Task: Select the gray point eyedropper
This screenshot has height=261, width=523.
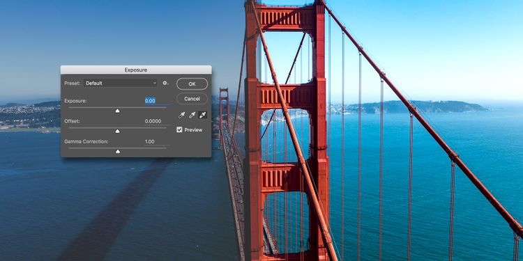Action: (192, 115)
